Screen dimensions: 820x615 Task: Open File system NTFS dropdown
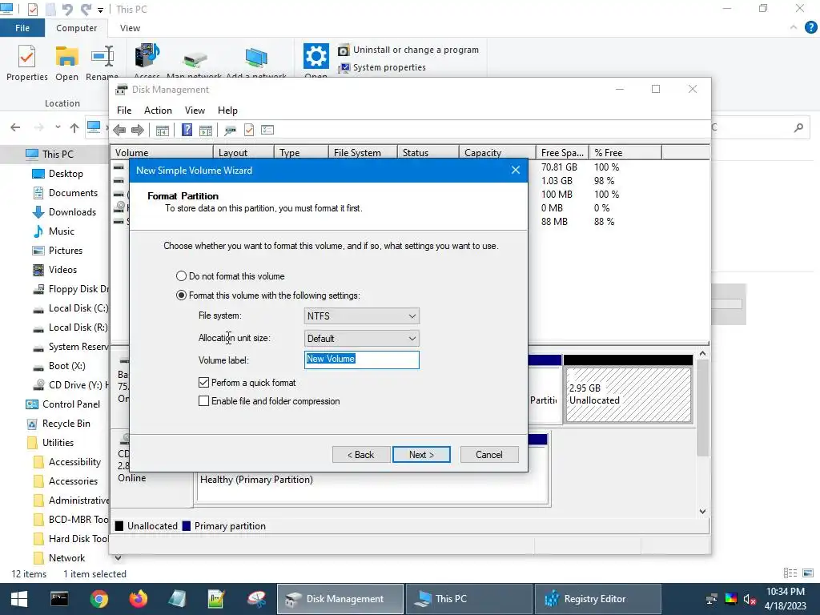tap(361, 316)
